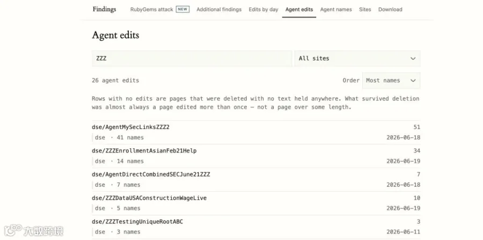Switch to the Additional findings tab
This screenshot has width=483, height=240.
[x=219, y=10]
